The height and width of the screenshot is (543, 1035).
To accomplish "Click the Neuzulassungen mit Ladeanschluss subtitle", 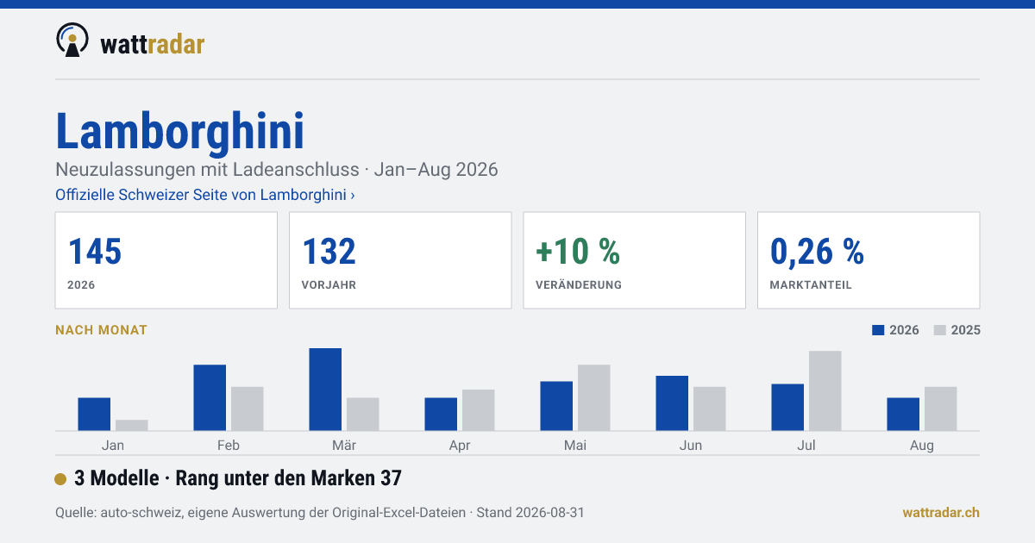I will coord(277,169).
